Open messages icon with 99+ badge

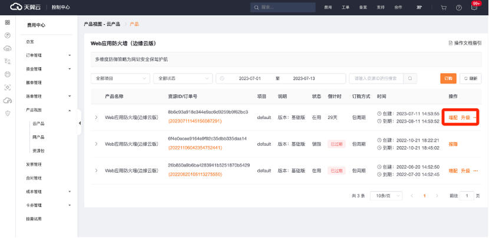[474, 8]
